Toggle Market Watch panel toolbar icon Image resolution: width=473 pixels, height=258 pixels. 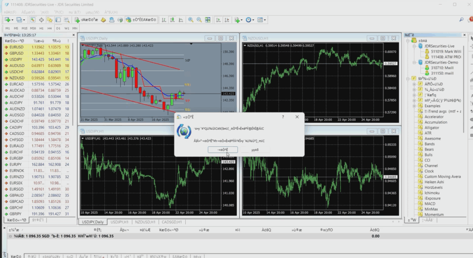click(33, 20)
